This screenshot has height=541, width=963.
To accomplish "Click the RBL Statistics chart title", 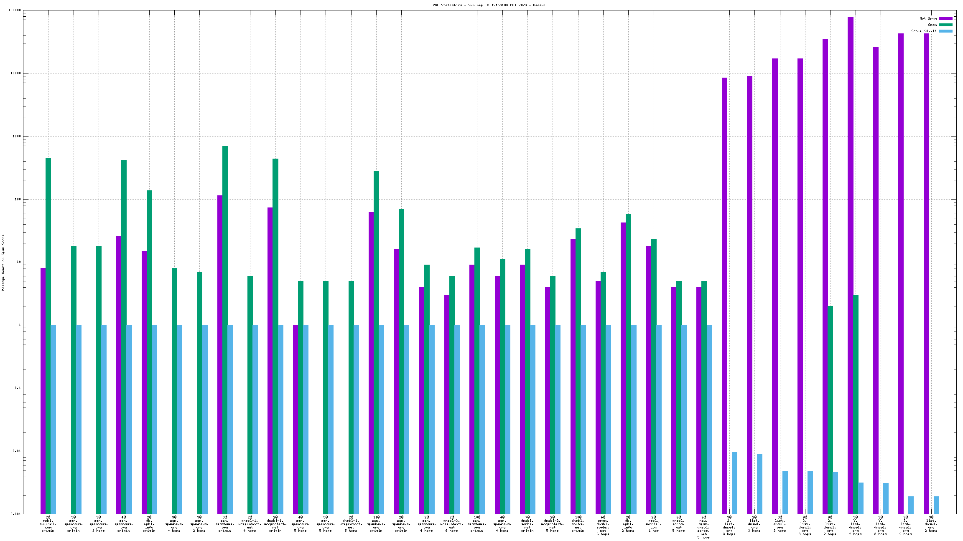I will click(x=489, y=5).
